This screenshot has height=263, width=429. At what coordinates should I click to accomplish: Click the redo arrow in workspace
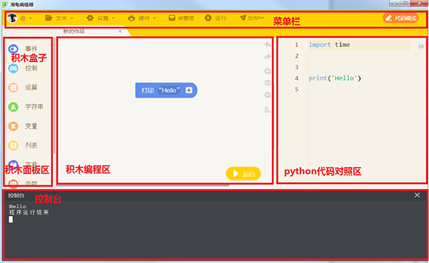[267, 56]
